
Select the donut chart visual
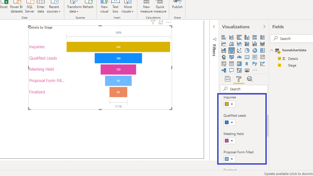pos(255,50)
